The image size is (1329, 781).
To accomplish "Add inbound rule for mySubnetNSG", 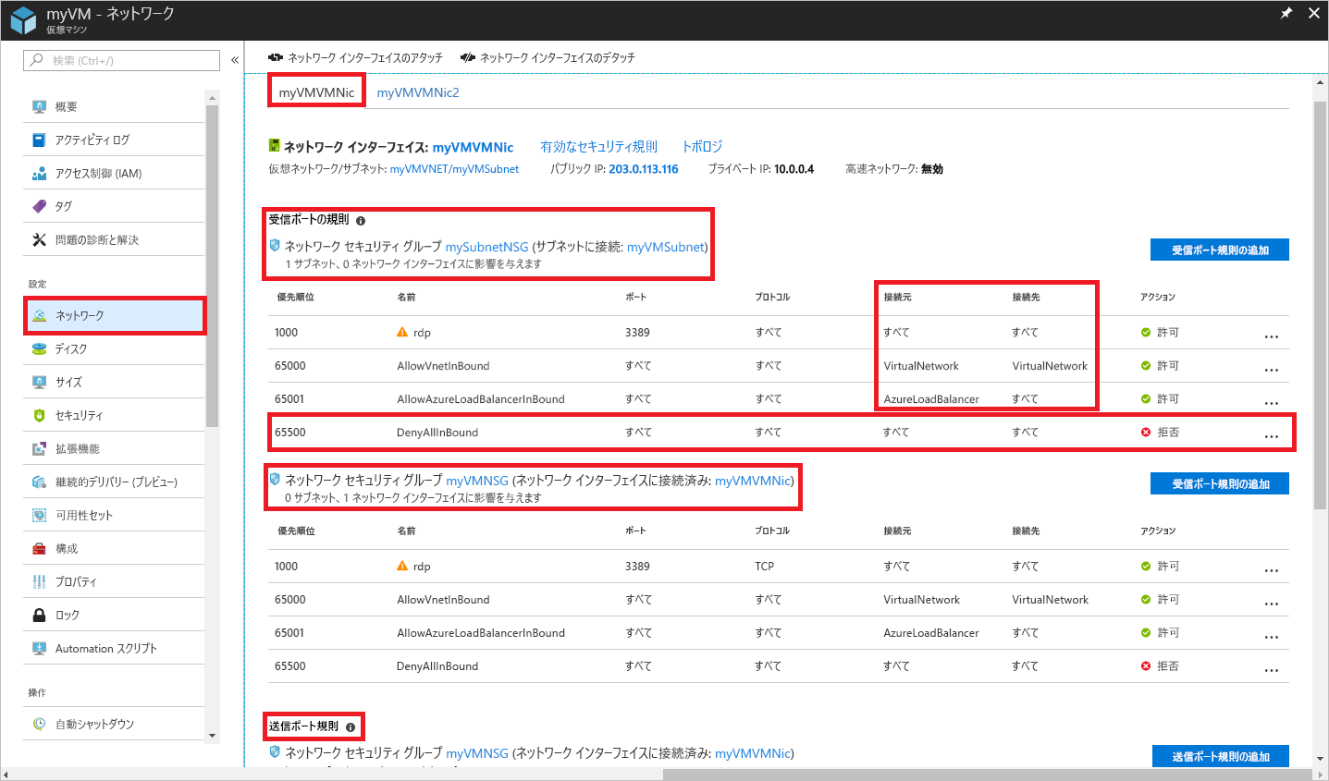I will click(1220, 250).
